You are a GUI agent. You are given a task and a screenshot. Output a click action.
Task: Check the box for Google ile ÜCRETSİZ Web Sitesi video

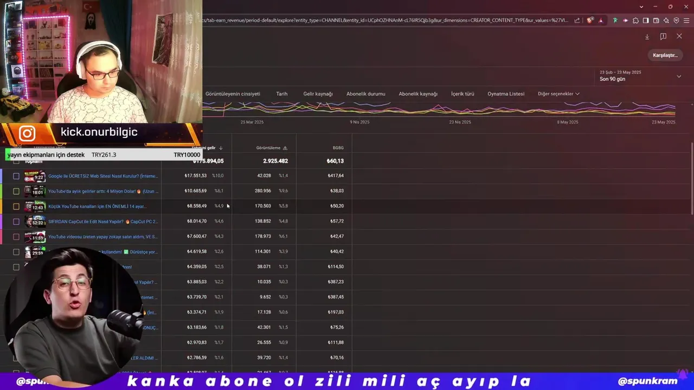[x=16, y=176]
